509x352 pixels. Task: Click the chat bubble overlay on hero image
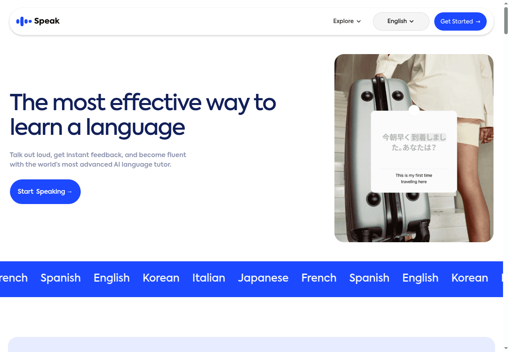point(414,151)
